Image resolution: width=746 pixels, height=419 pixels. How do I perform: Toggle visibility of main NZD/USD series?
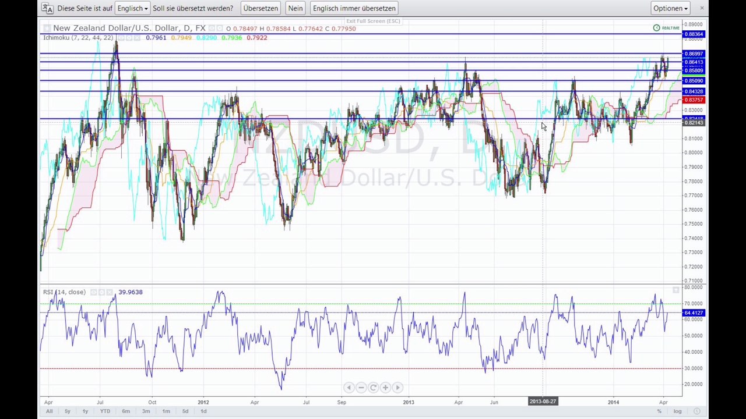212,28
